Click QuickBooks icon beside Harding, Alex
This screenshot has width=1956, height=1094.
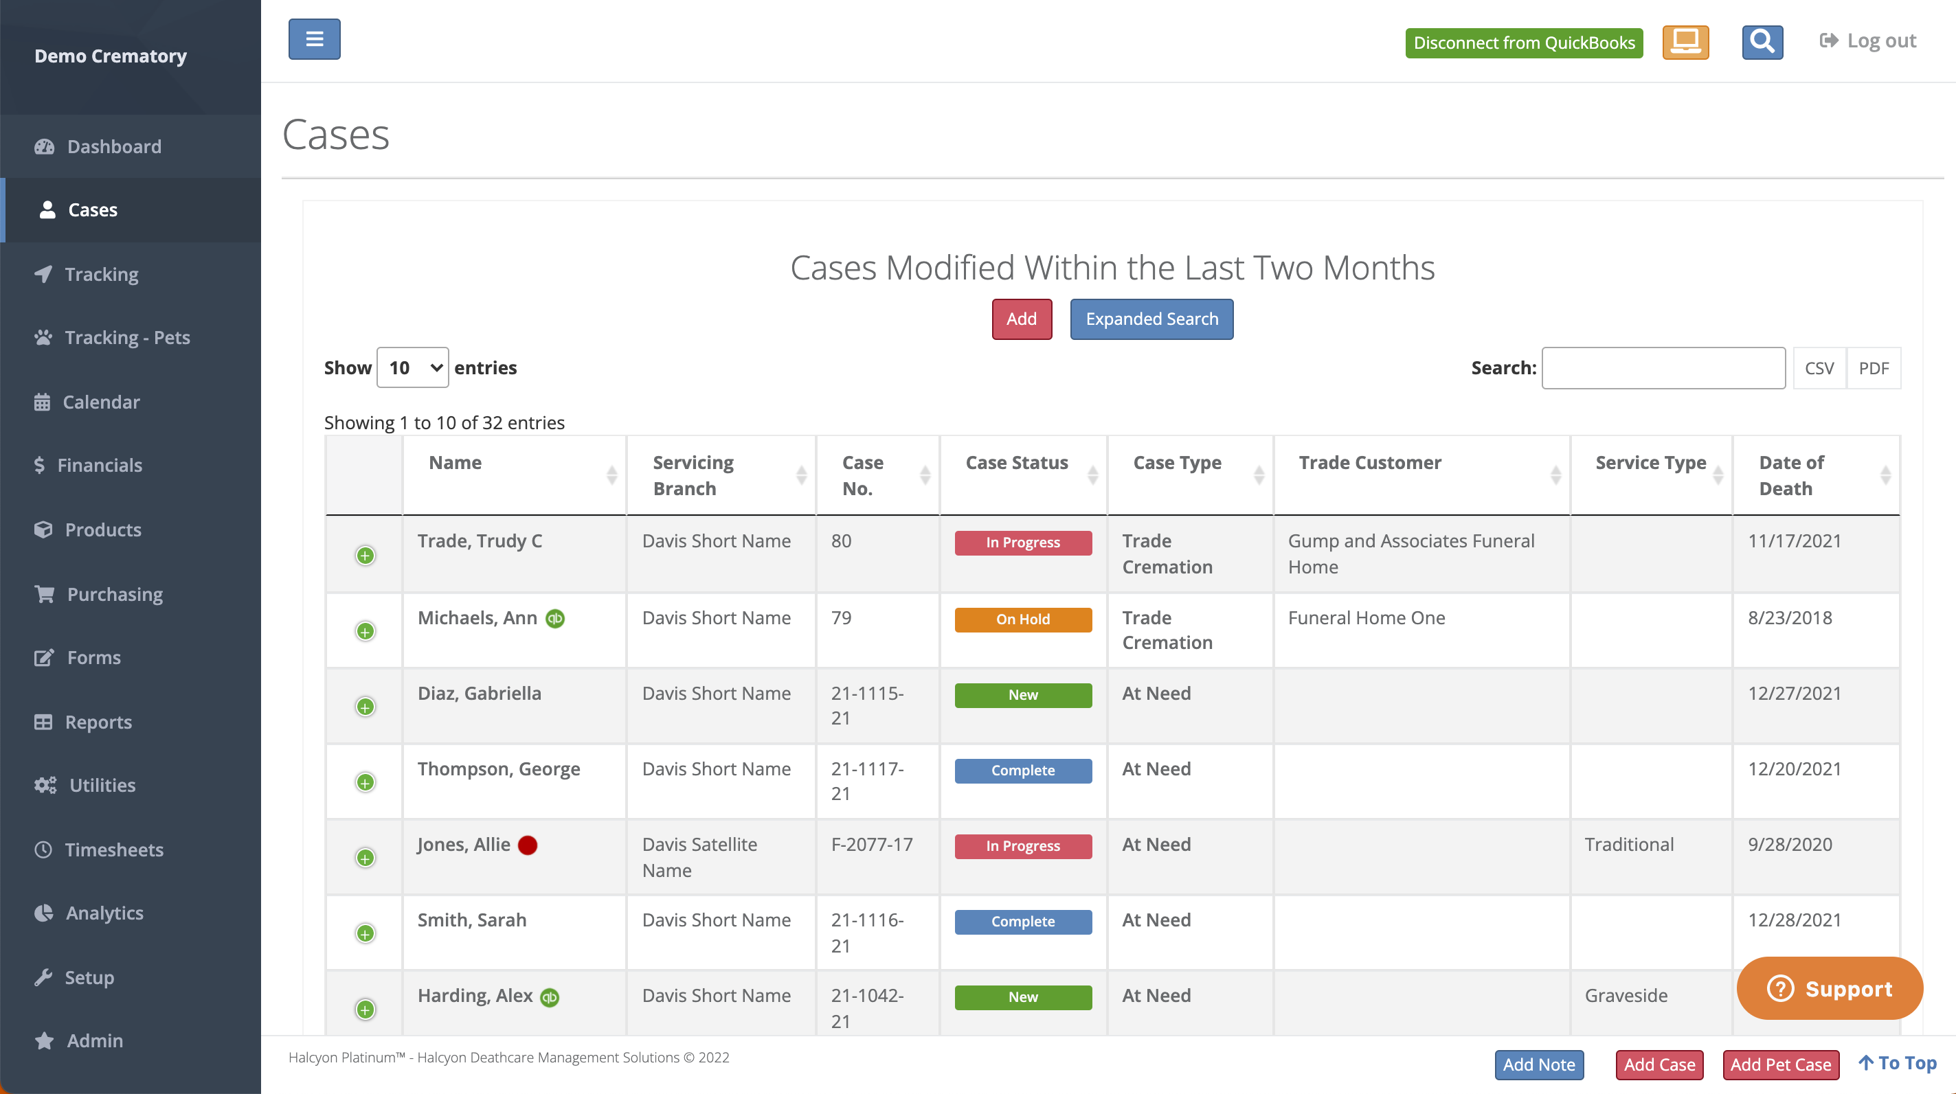pos(550,998)
